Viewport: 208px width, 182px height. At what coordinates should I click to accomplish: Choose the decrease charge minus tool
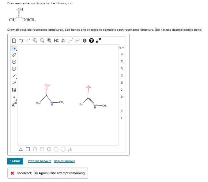click(x=14, y=69)
